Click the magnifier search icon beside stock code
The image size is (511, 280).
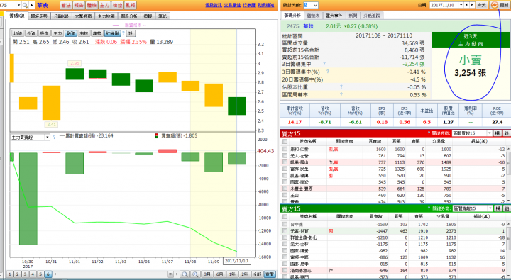(x=25, y=5)
